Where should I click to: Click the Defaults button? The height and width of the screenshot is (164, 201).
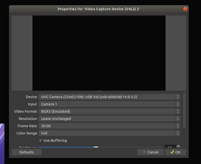click(26, 152)
